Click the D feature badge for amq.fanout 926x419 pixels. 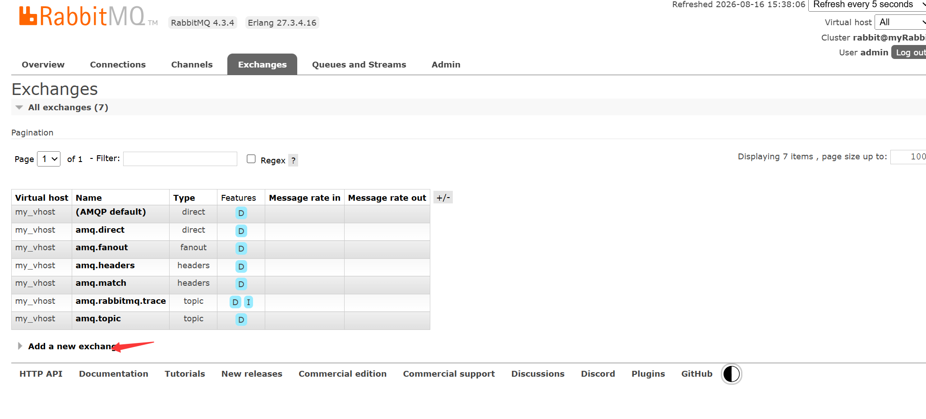click(x=241, y=248)
